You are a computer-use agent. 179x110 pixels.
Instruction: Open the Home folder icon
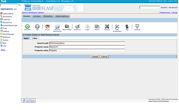click(47, 26)
